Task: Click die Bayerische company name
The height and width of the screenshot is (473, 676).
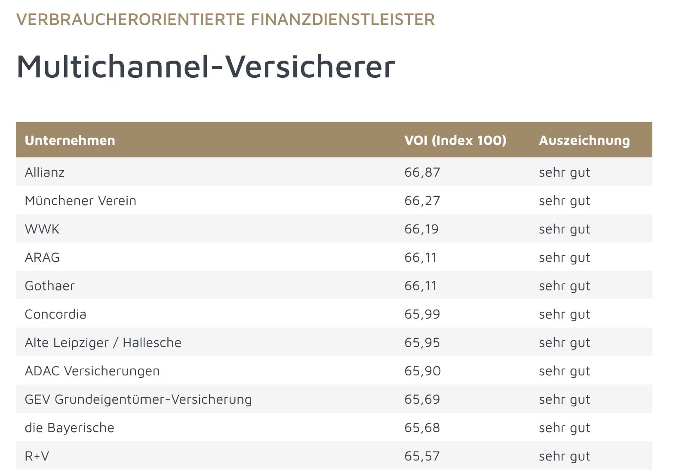Action: (x=70, y=428)
